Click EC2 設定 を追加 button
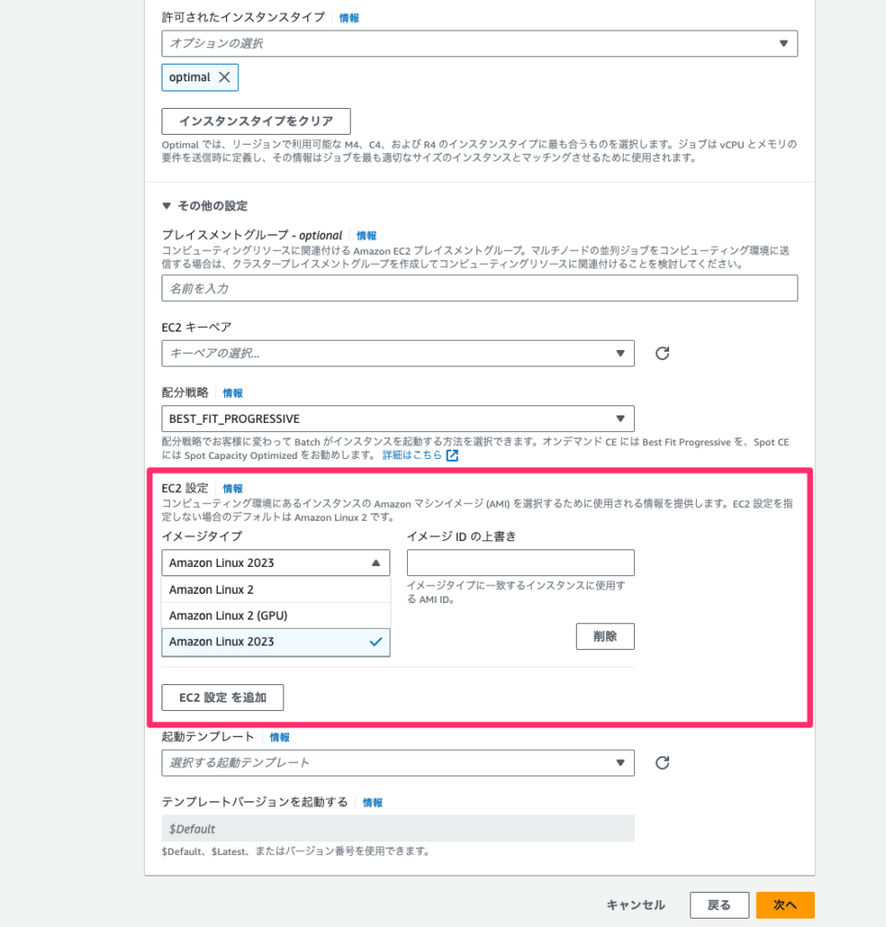886x927 pixels. pos(222,698)
